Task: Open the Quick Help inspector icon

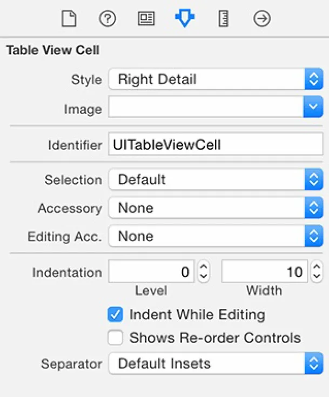Action: (x=108, y=19)
